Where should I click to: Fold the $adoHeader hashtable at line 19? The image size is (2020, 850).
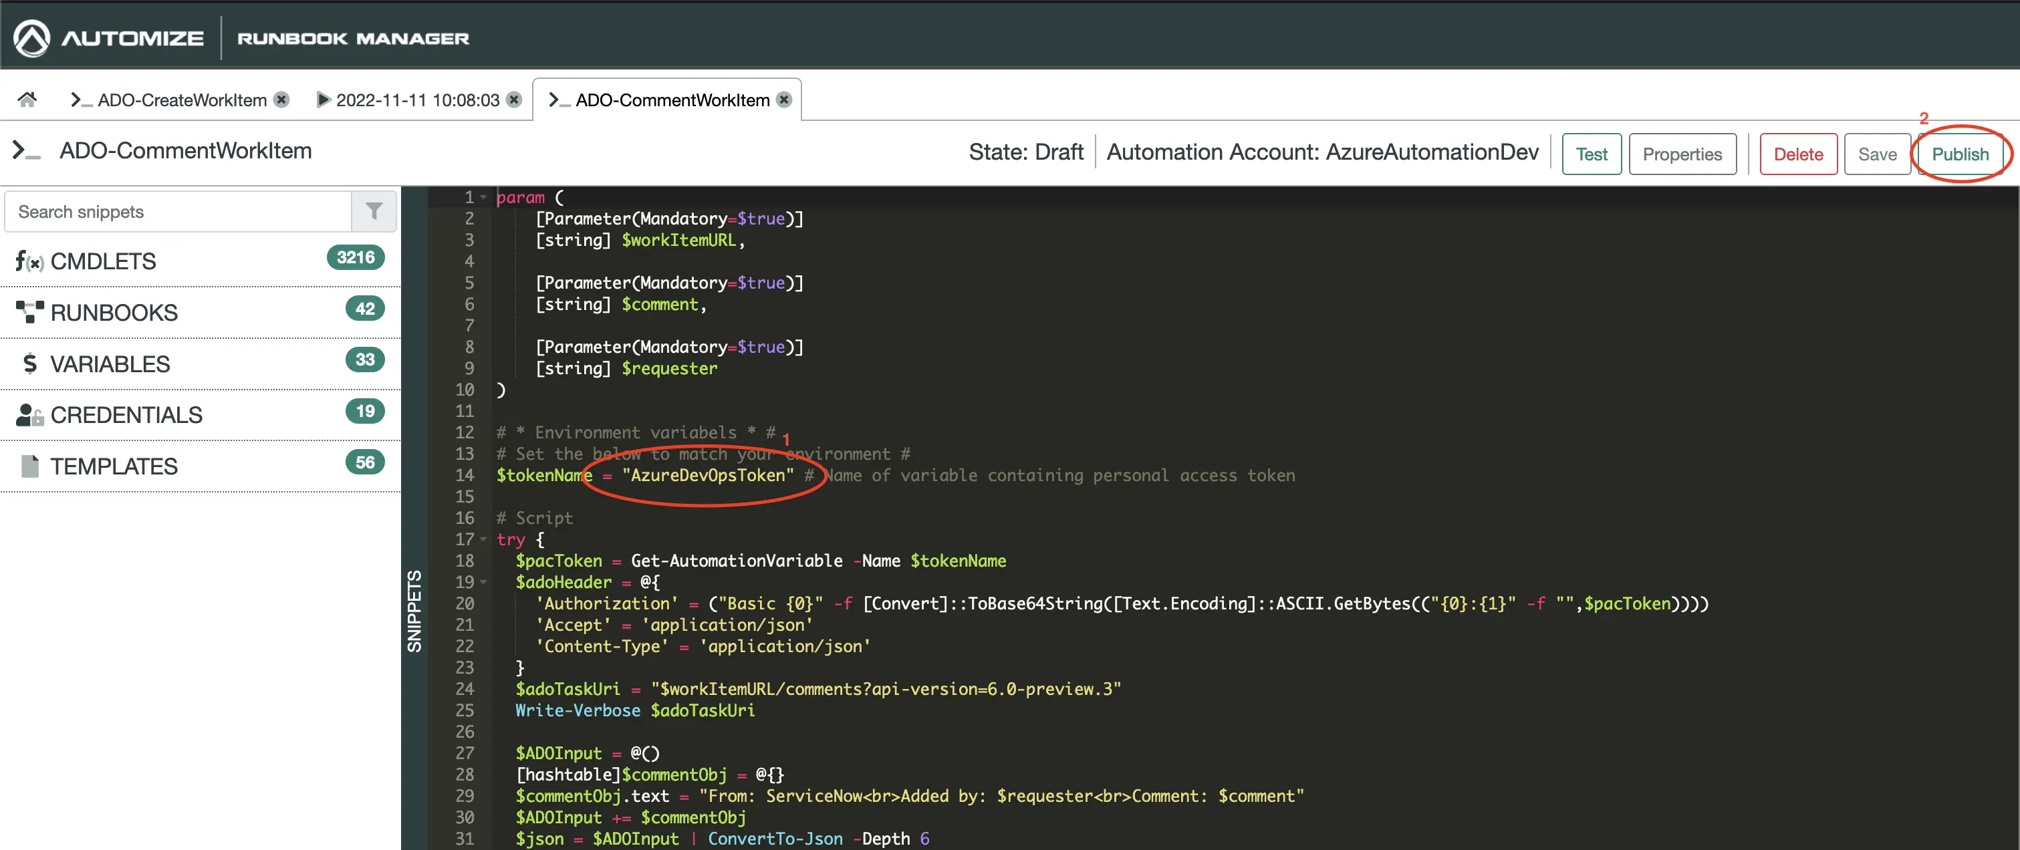pos(484,582)
